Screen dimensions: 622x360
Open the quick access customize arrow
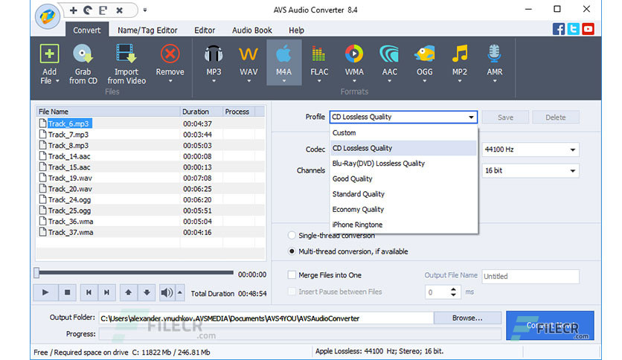click(145, 10)
